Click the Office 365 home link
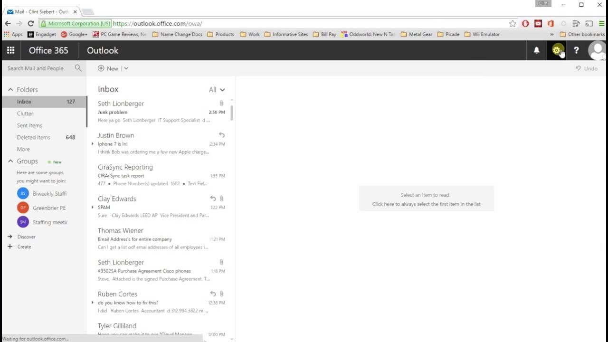 pos(48,50)
